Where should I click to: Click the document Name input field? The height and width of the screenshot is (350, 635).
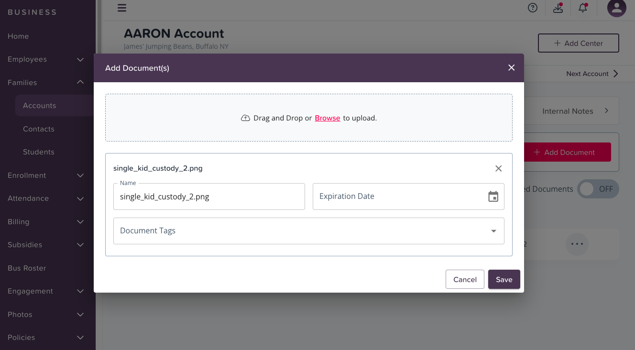[x=209, y=197]
